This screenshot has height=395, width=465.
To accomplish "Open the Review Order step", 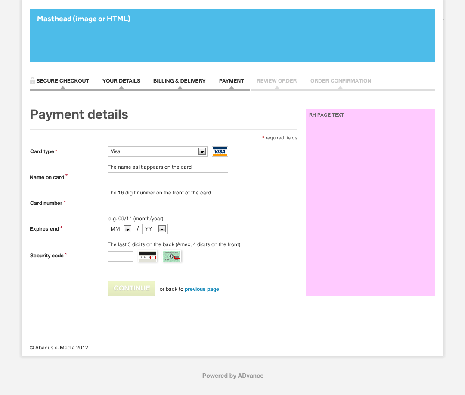I will (x=276, y=81).
